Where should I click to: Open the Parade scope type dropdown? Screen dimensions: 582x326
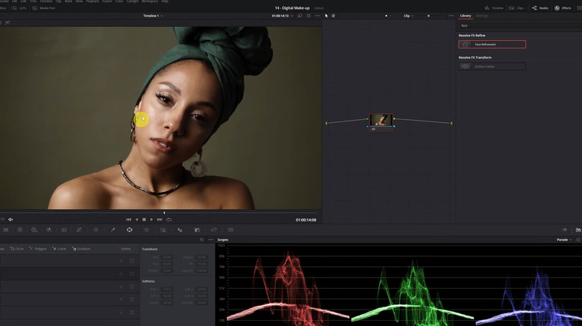click(x=564, y=240)
